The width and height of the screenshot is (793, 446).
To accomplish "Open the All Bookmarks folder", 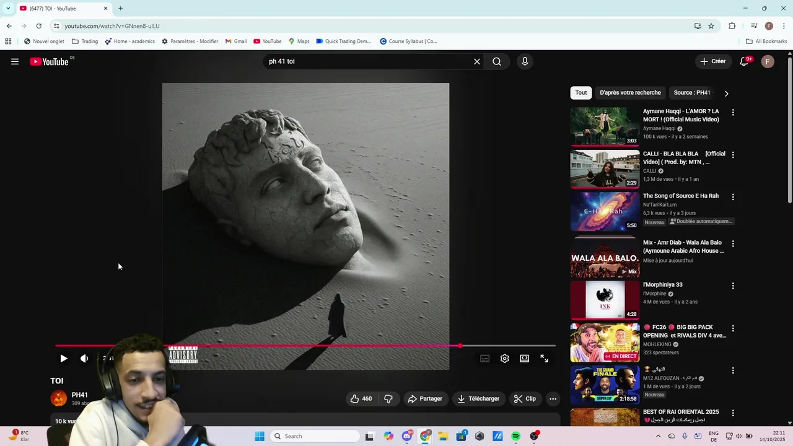I will pyautogui.click(x=766, y=42).
